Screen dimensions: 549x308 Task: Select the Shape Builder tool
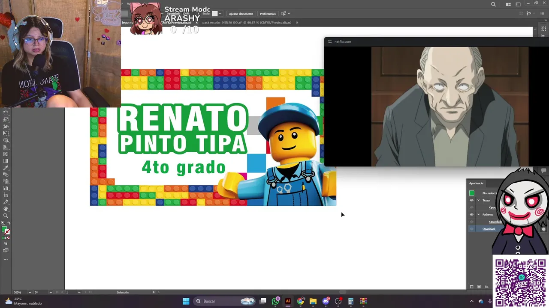click(x=6, y=140)
